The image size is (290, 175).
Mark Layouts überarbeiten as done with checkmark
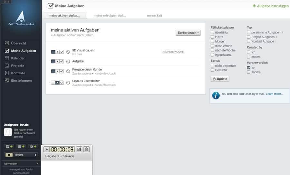click(x=62, y=83)
